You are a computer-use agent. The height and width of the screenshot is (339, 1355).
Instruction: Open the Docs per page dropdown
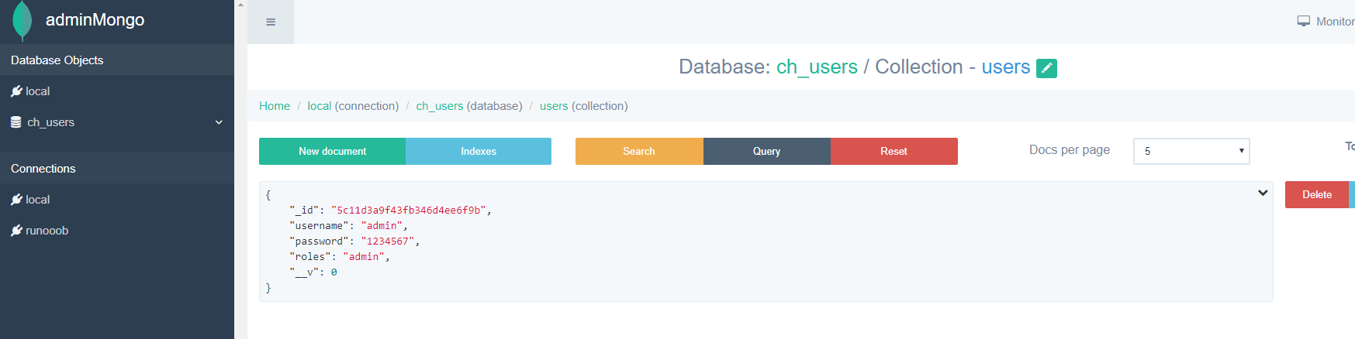pos(1191,151)
